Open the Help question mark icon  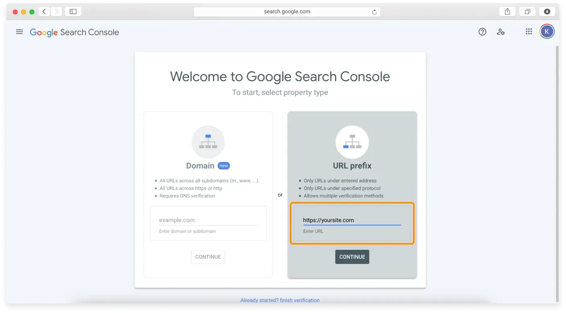point(482,32)
